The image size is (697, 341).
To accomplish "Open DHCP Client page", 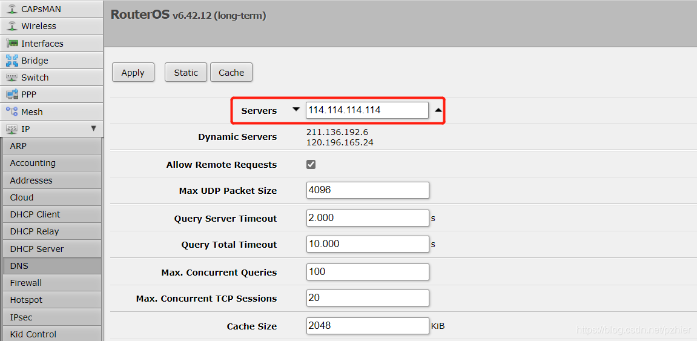I will pos(51,214).
